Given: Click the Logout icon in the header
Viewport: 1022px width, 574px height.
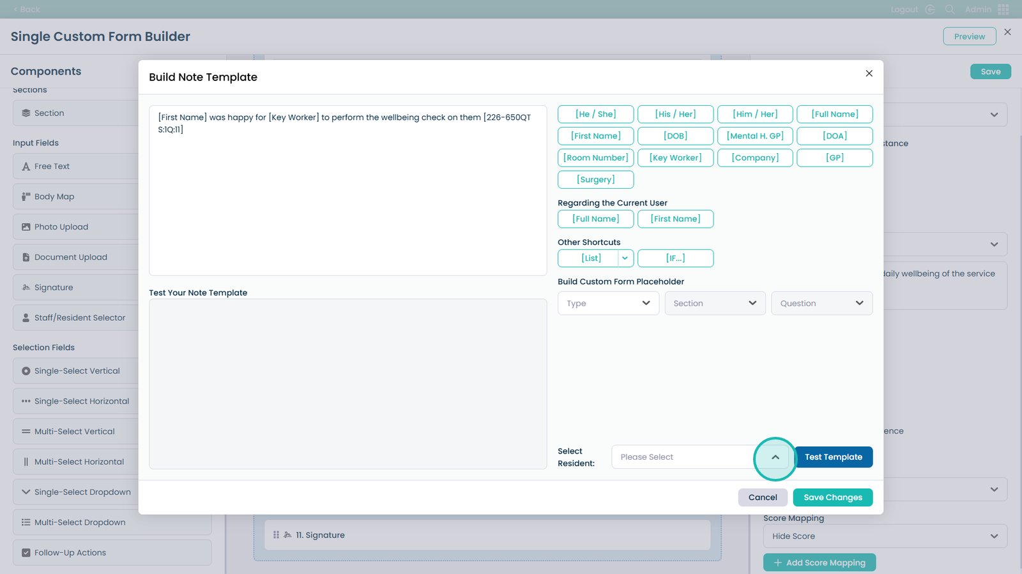Looking at the screenshot, I should pyautogui.click(x=930, y=10).
